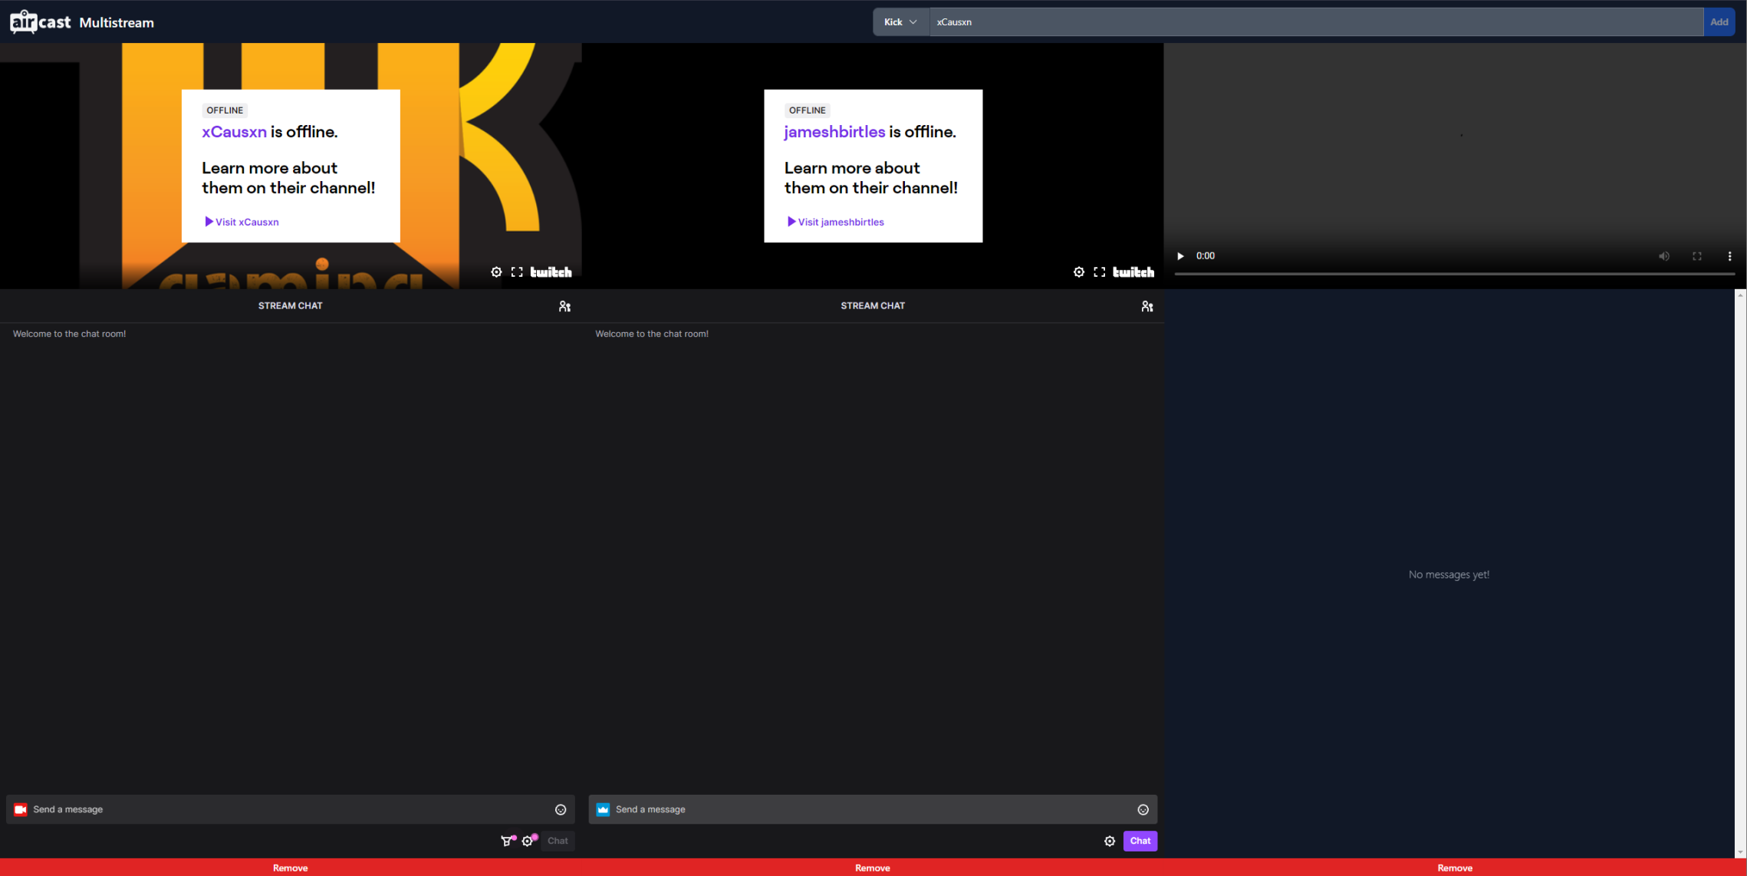Click the page scrollbar up arrow
Image resolution: width=1747 pixels, height=876 pixels.
click(x=1740, y=295)
